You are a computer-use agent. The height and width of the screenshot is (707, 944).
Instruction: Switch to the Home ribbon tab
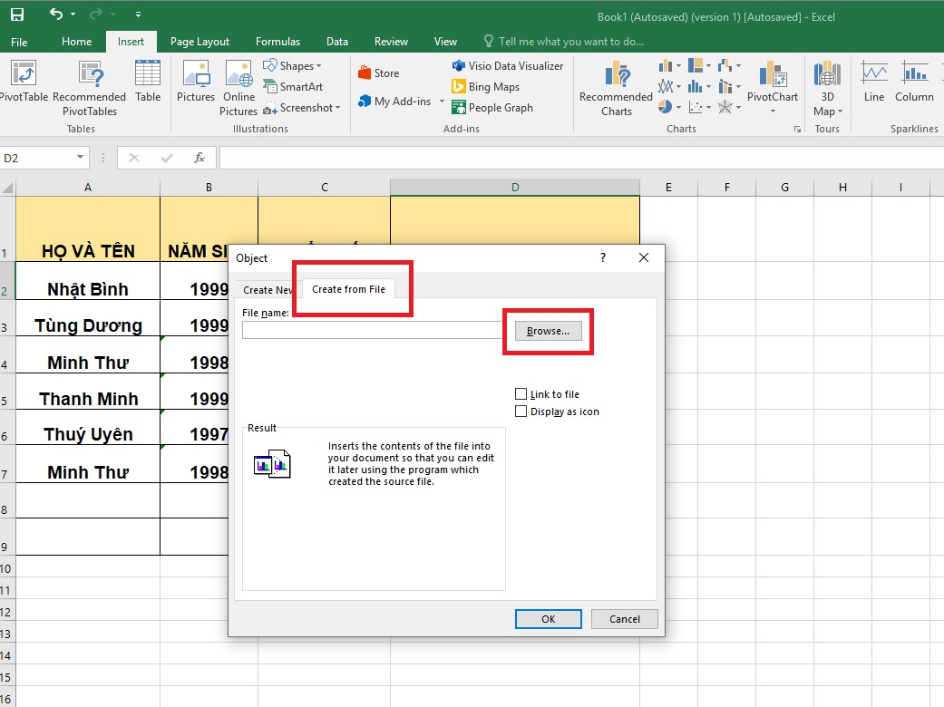point(76,42)
